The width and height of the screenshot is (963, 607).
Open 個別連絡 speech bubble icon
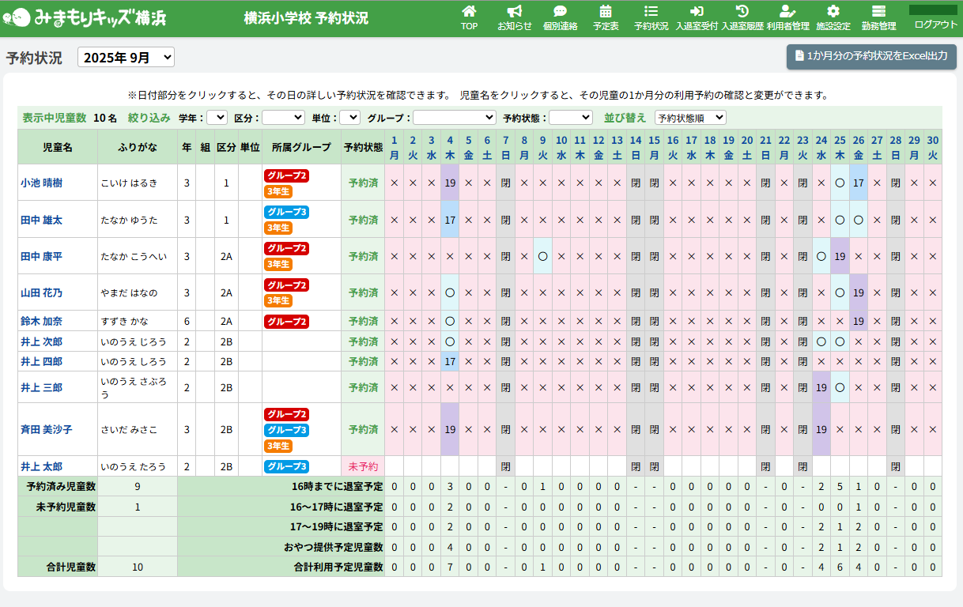tap(560, 12)
